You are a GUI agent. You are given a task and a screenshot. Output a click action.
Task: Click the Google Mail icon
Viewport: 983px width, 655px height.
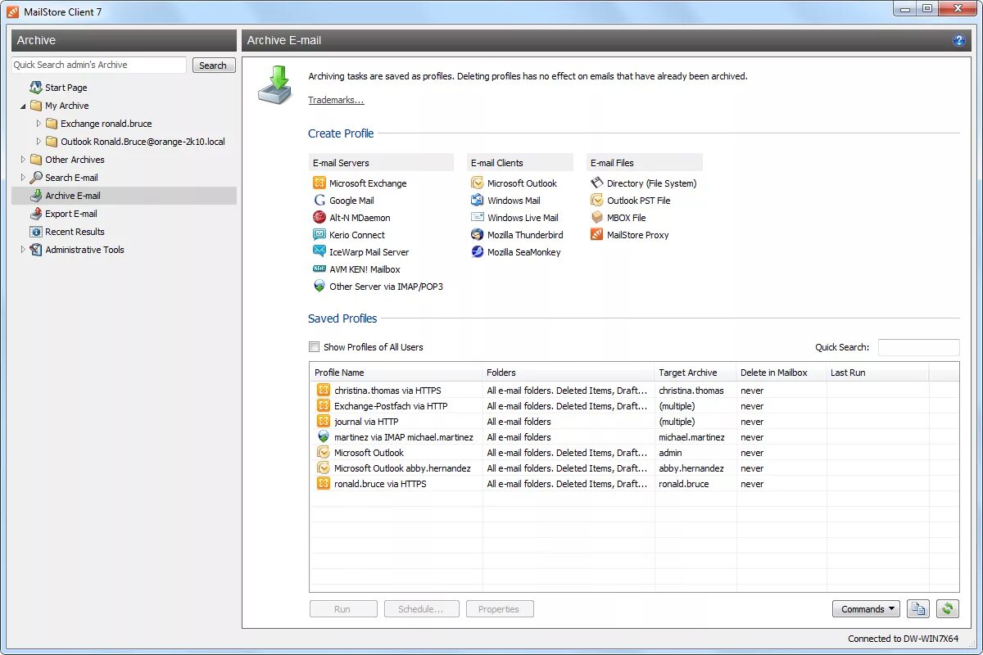[319, 201]
